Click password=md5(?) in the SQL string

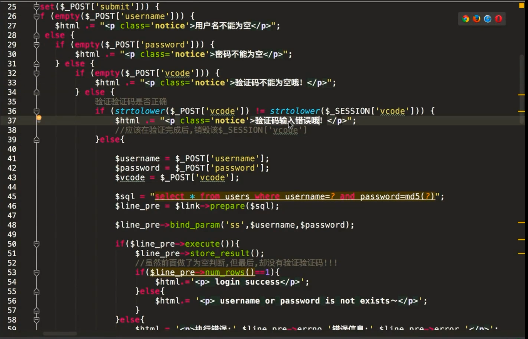pos(397,197)
